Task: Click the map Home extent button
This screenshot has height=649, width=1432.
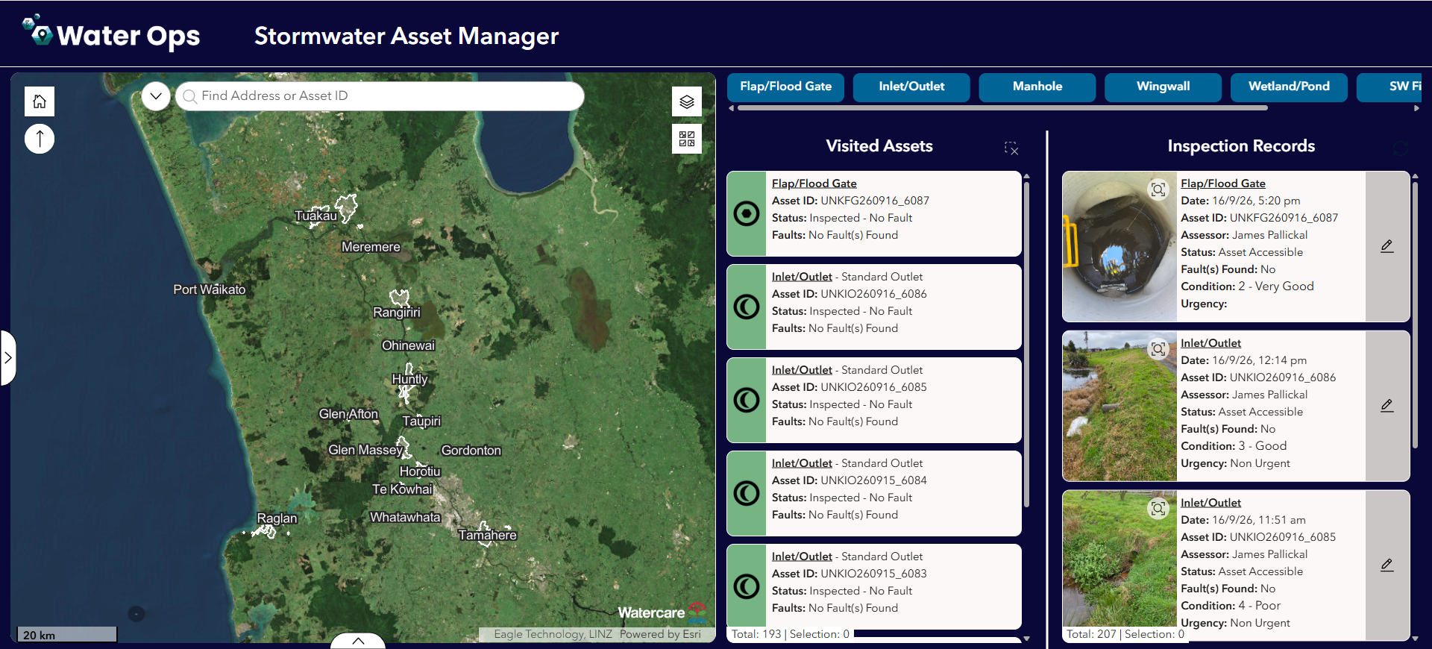Action: point(40,101)
